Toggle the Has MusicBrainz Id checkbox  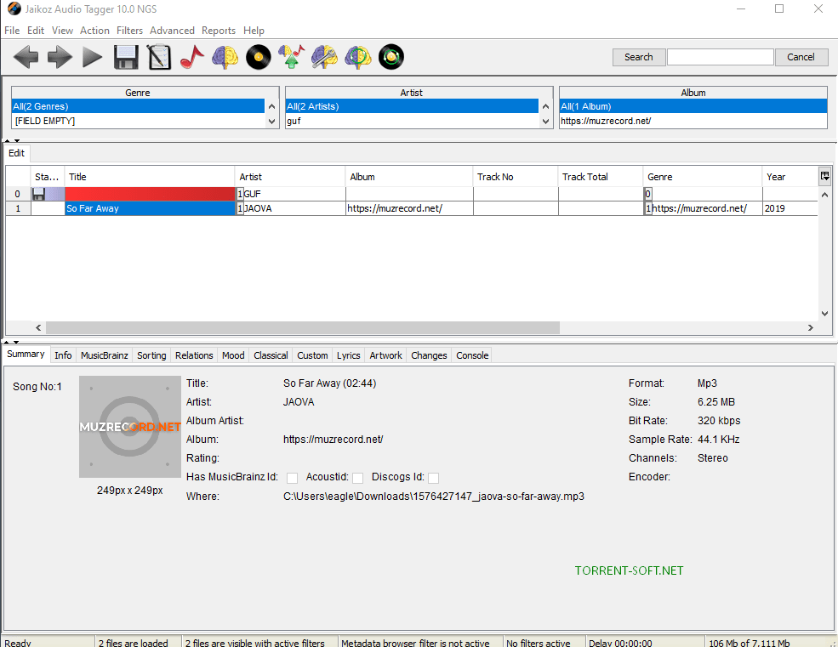point(293,478)
